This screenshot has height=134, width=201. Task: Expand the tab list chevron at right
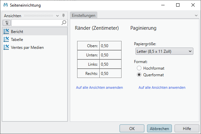point(196,16)
